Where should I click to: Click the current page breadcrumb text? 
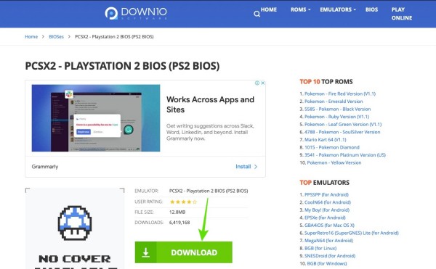click(114, 36)
